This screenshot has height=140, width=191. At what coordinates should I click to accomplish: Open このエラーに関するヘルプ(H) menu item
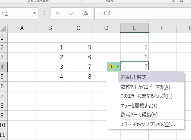[x=146, y=96]
